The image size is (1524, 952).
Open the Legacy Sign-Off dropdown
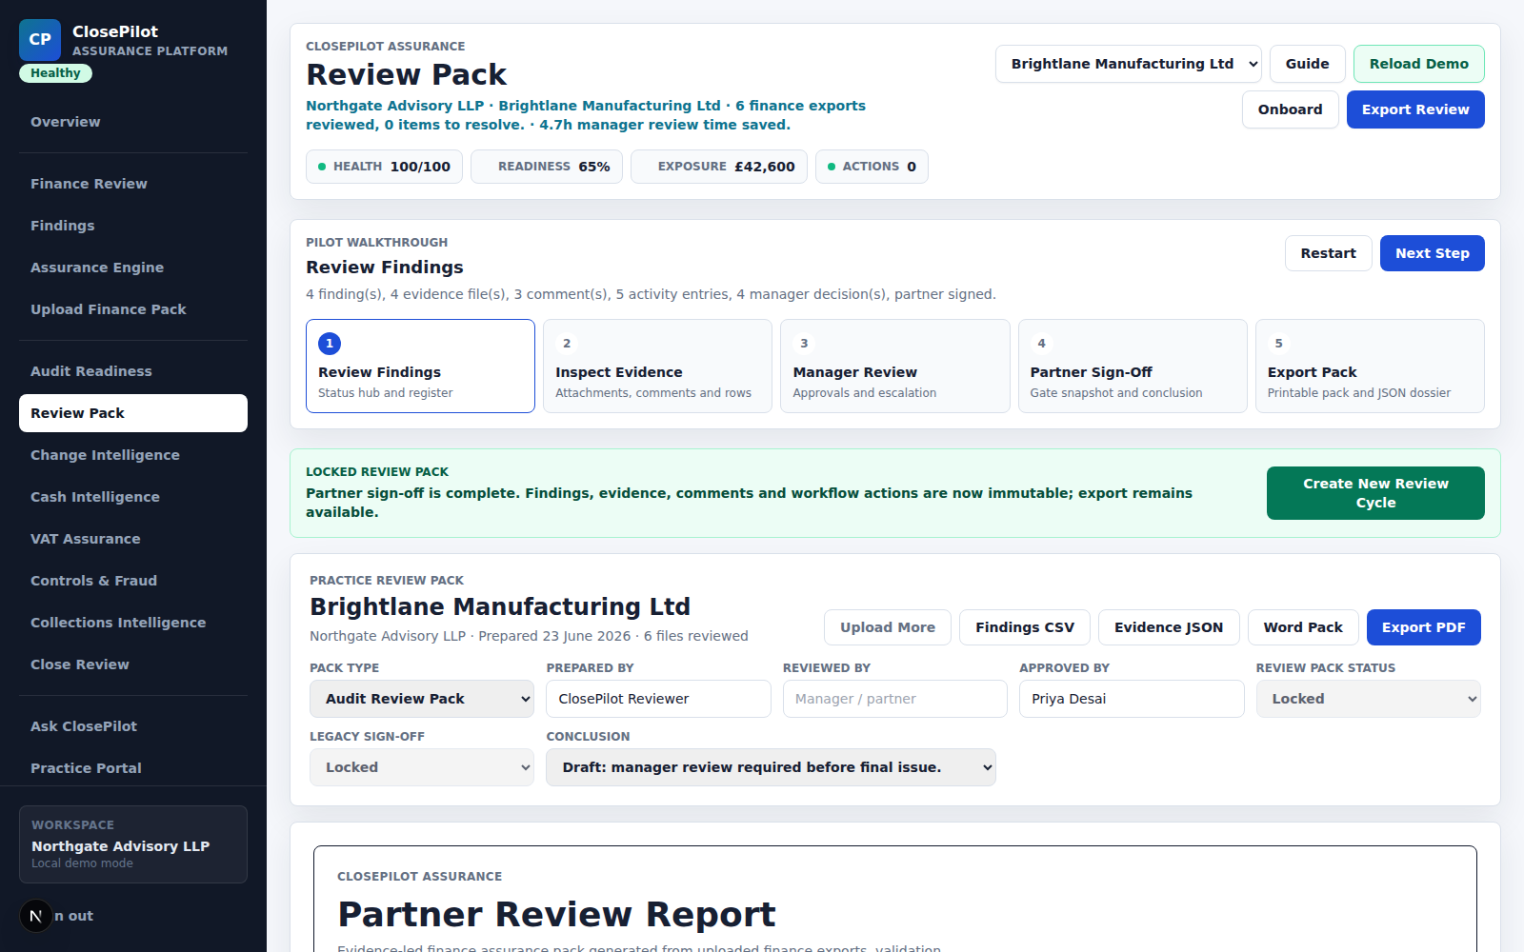[x=421, y=767]
